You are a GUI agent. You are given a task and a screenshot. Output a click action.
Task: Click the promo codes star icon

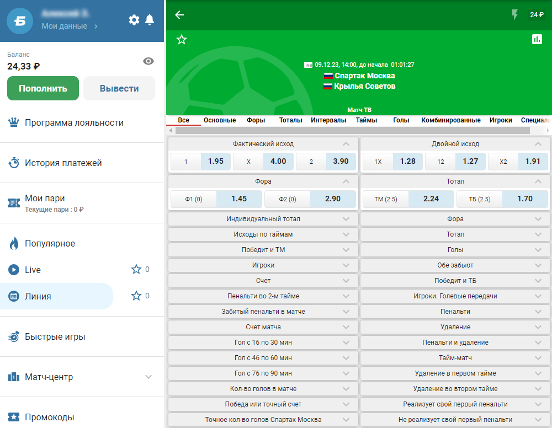point(14,417)
